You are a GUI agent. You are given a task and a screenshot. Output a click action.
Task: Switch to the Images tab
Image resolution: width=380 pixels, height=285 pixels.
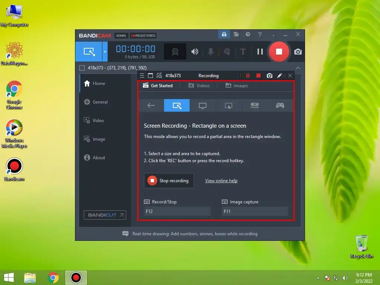coord(236,86)
